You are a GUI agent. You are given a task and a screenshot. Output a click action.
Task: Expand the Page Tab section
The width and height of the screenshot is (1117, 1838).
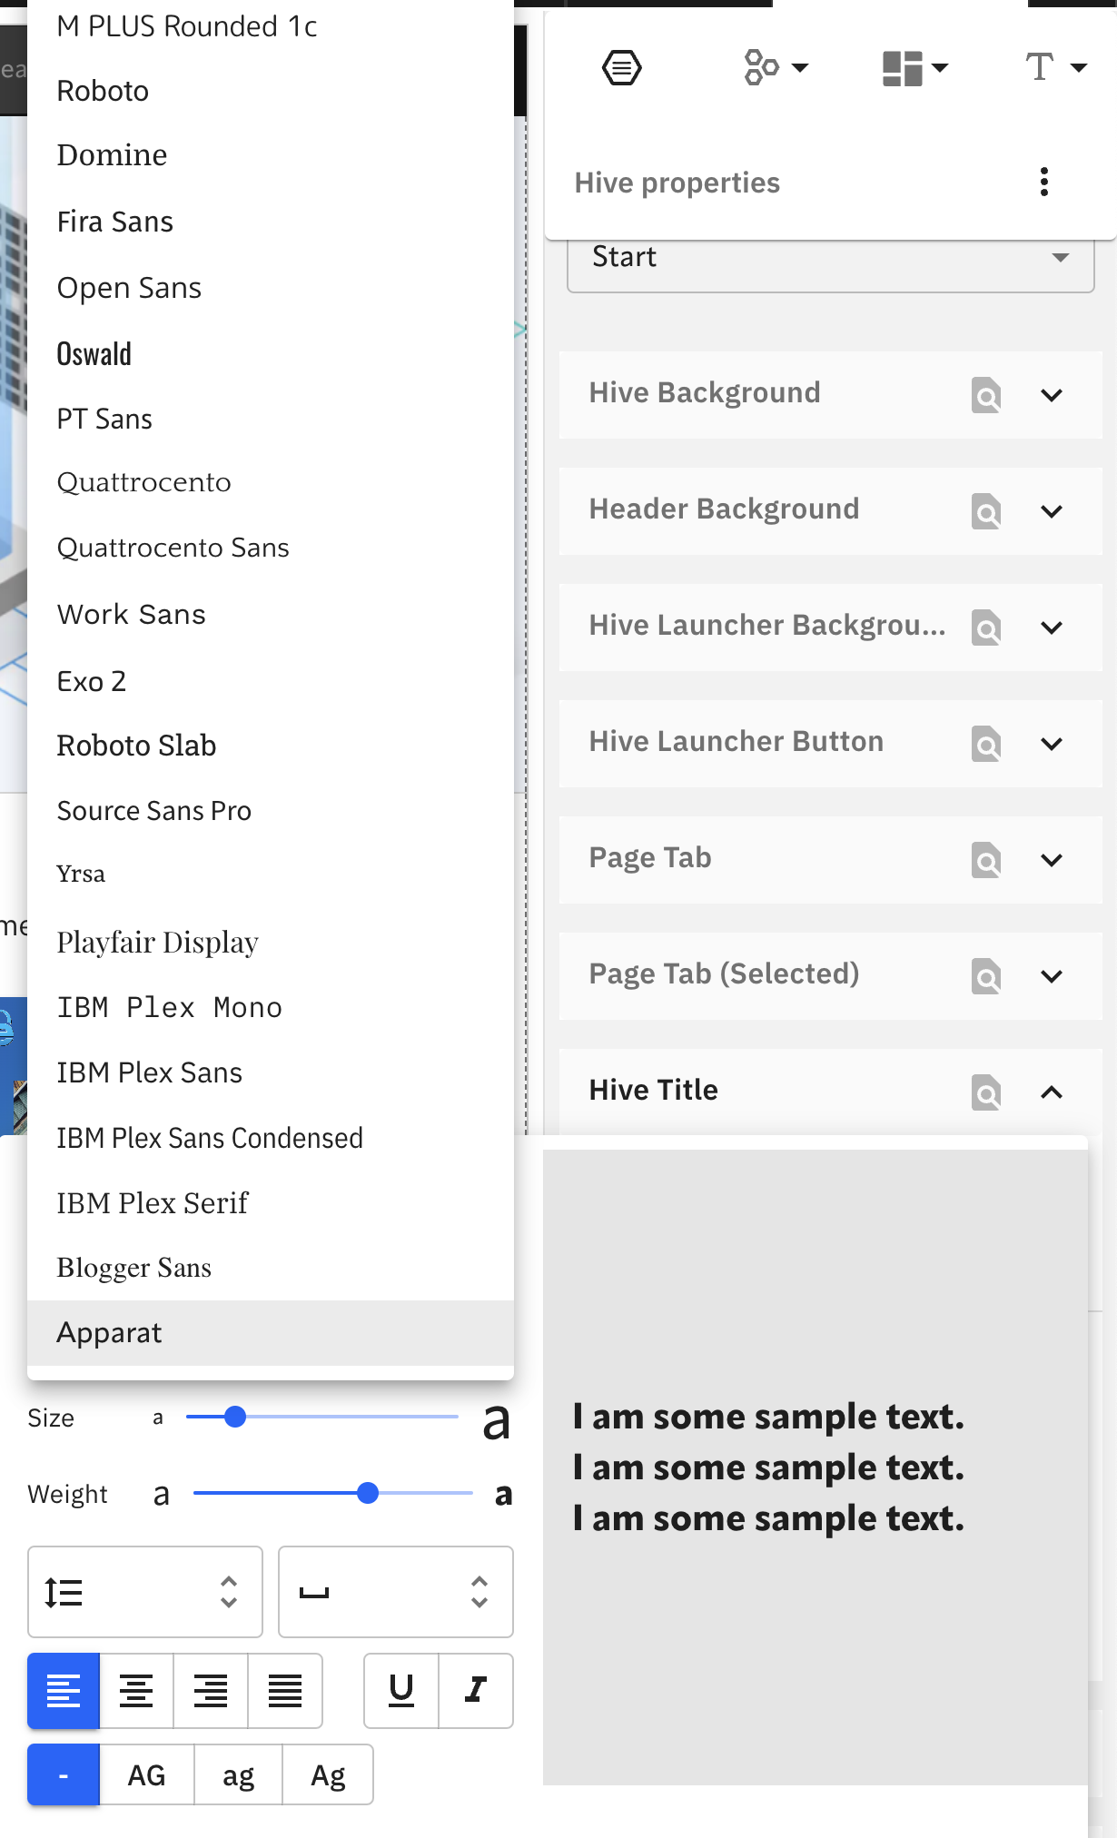[1052, 860]
